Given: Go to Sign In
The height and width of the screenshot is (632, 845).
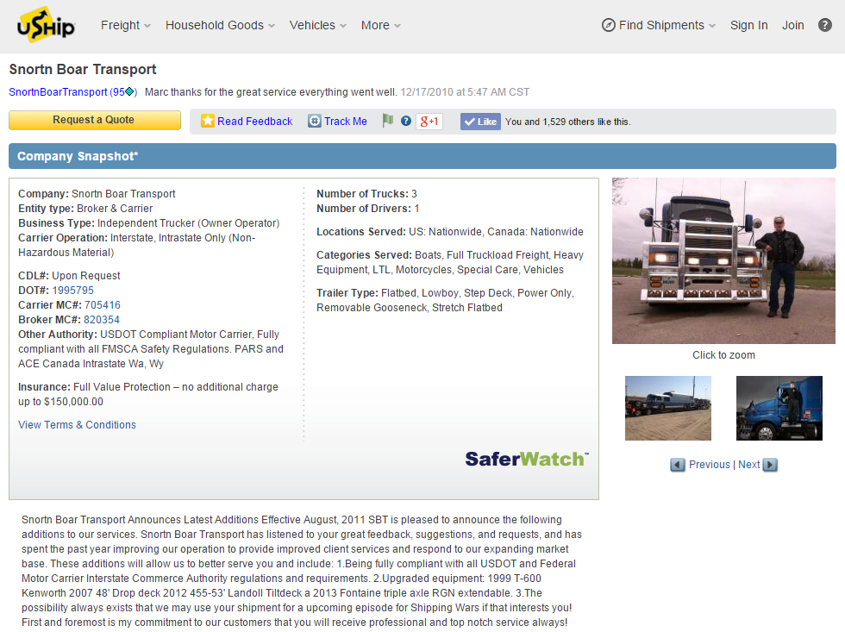Looking at the screenshot, I should (748, 25).
